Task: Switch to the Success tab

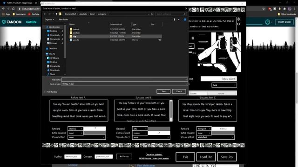Action: click(x=197, y=93)
